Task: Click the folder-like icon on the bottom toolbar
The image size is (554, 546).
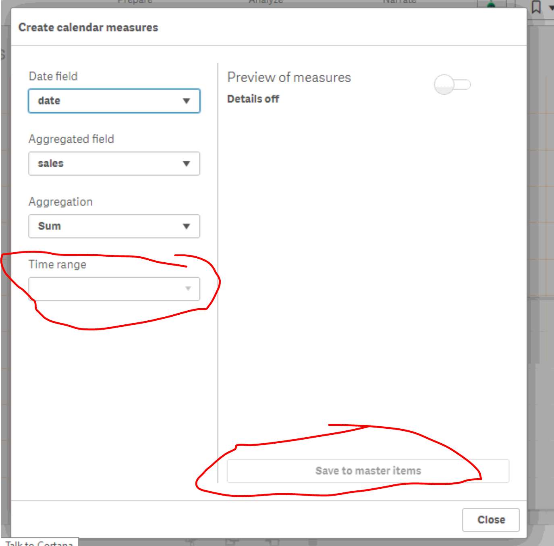Action: [x=230, y=542]
